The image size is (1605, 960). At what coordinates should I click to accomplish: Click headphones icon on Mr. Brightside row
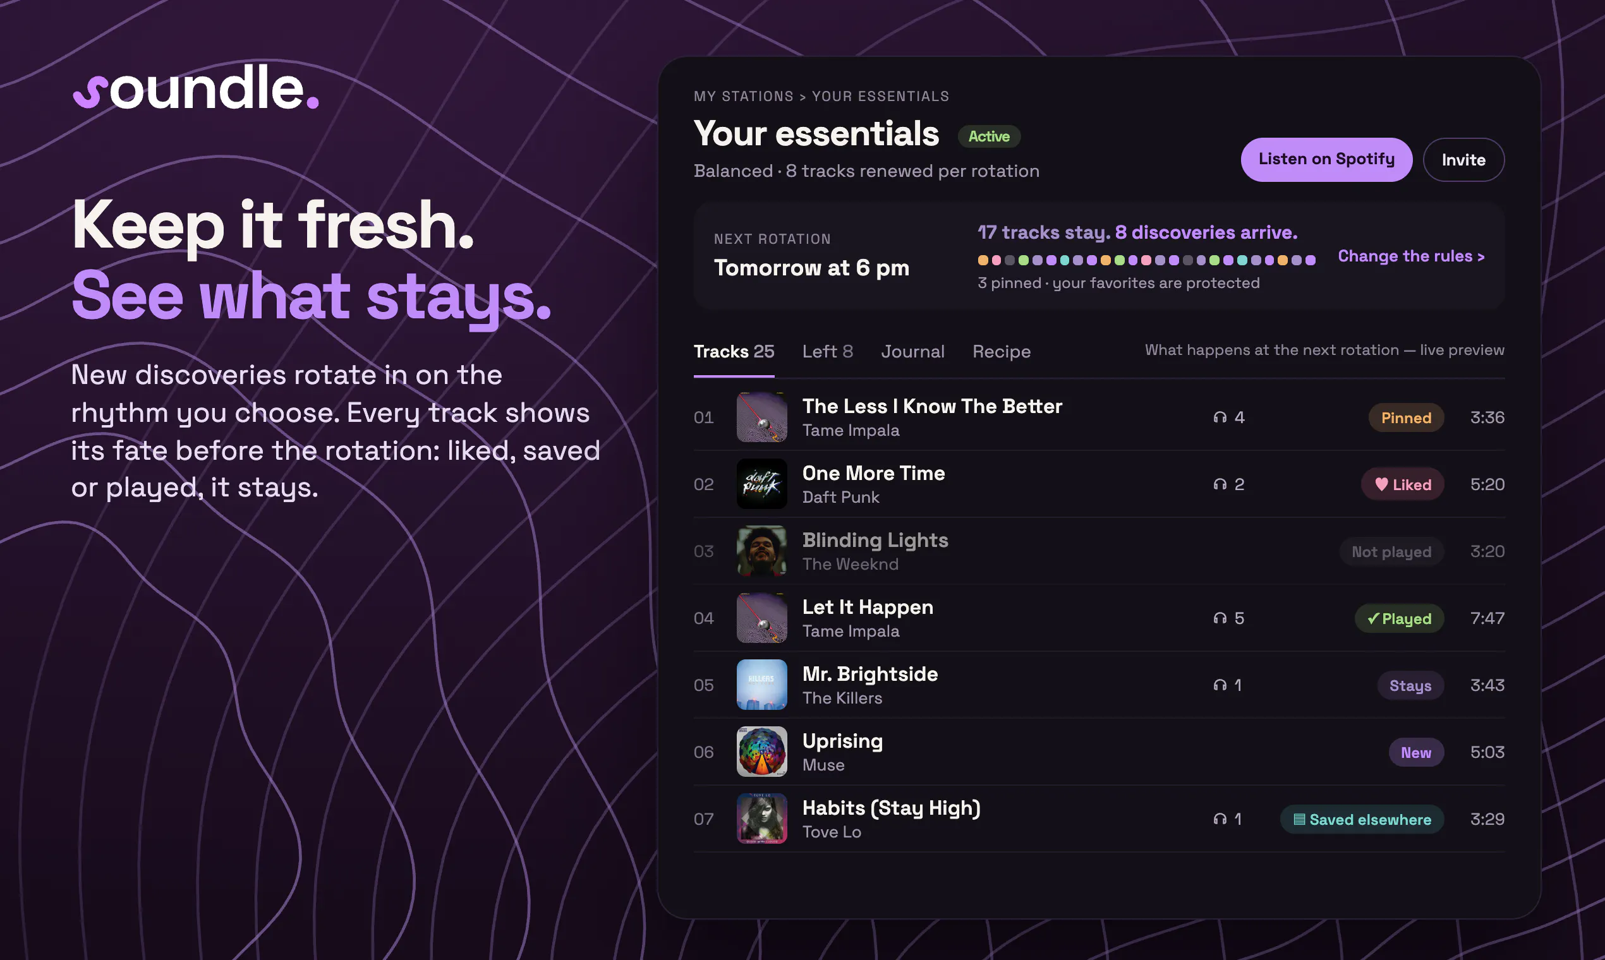click(1220, 685)
